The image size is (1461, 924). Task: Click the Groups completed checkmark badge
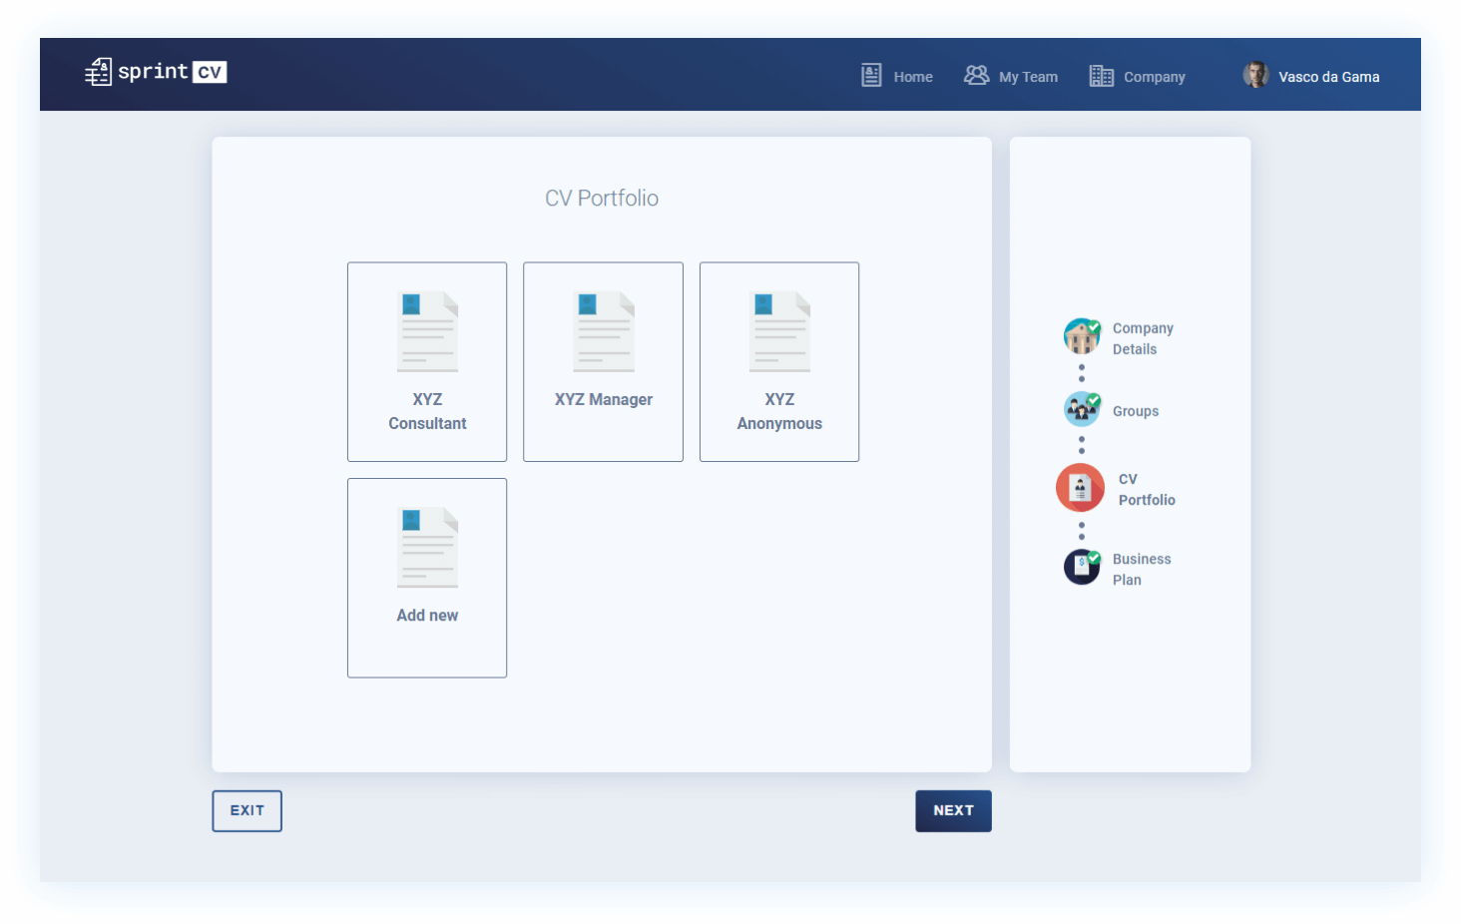coord(1093,397)
